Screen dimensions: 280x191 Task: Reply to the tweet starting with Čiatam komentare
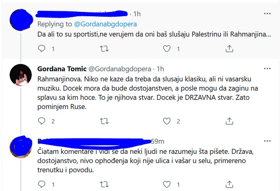(42, 184)
